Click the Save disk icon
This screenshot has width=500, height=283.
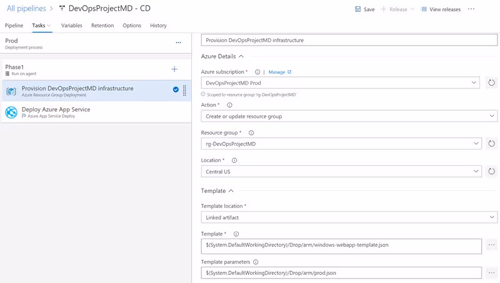click(357, 9)
